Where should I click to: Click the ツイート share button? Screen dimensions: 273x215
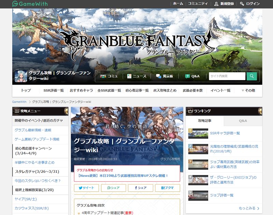coord(86,188)
